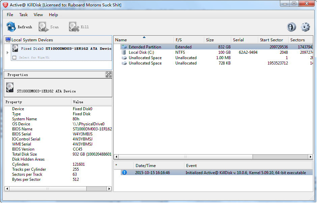Click the Date/Time column header in log
The width and height of the screenshot is (317, 203).
[145, 166]
